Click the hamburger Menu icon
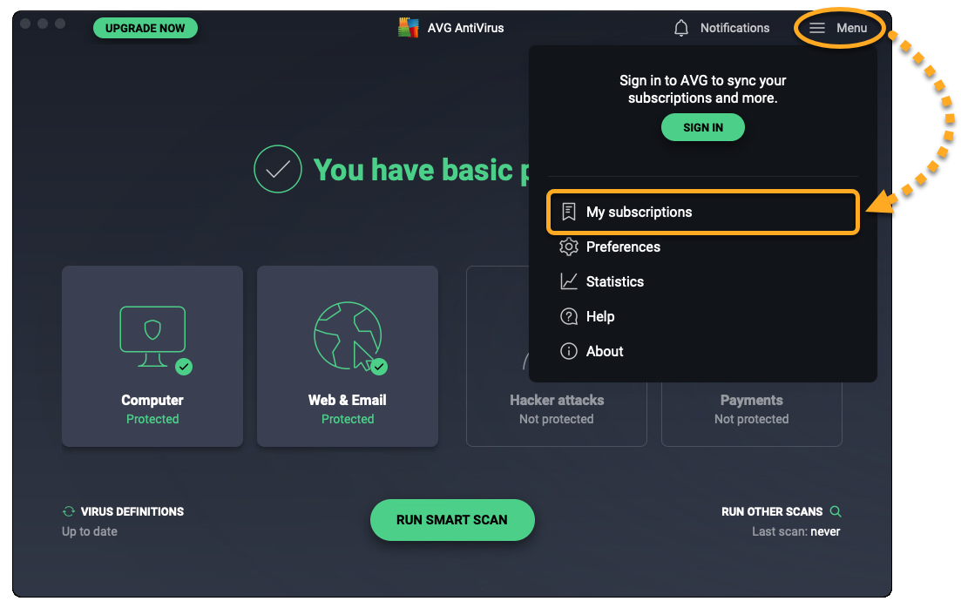Image resolution: width=961 pixels, height=608 pixels. coord(816,28)
